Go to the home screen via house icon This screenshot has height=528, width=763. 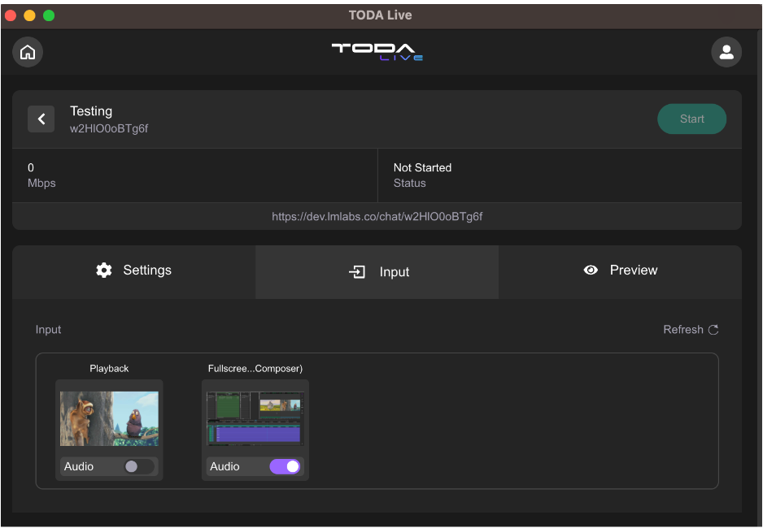[28, 52]
